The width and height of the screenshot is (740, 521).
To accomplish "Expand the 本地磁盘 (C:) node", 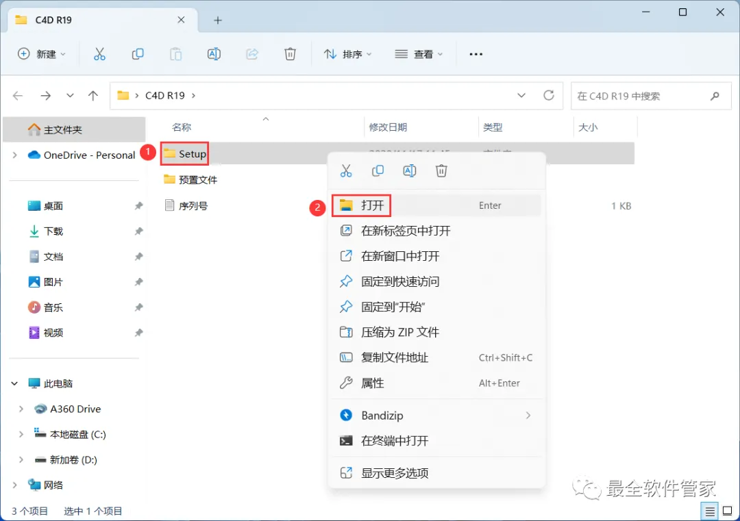I will (x=21, y=435).
